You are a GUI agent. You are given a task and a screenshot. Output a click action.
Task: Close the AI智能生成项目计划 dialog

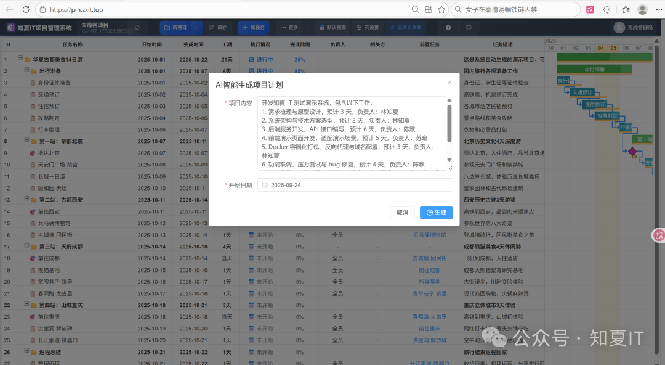(x=449, y=83)
